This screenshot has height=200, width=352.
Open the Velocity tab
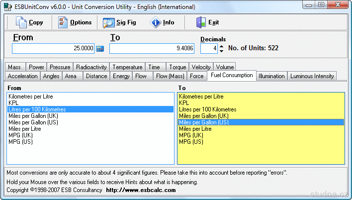point(201,67)
